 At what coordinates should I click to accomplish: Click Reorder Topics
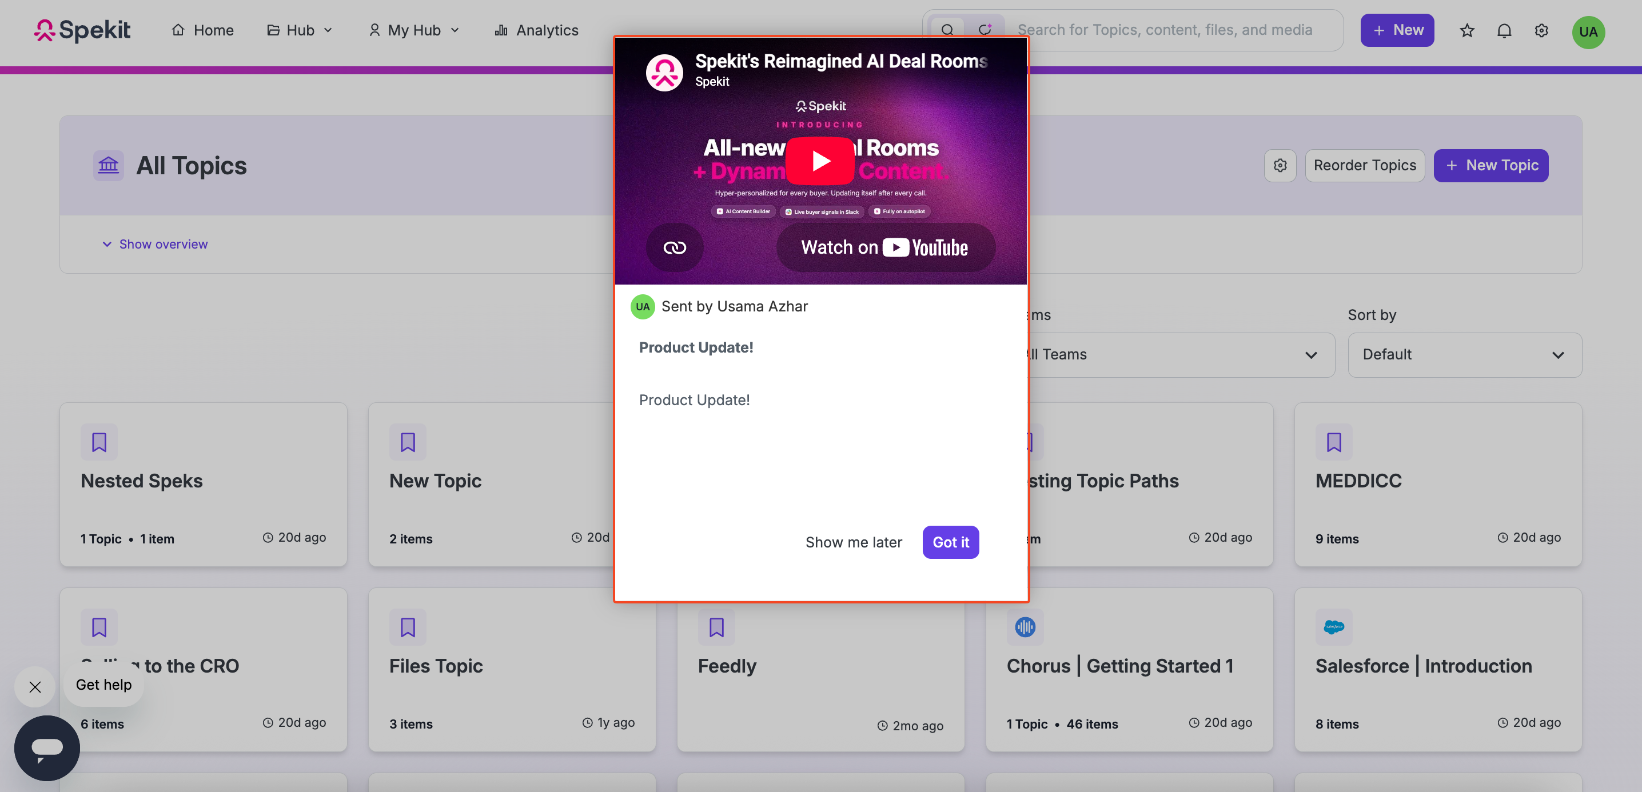point(1365,166)
